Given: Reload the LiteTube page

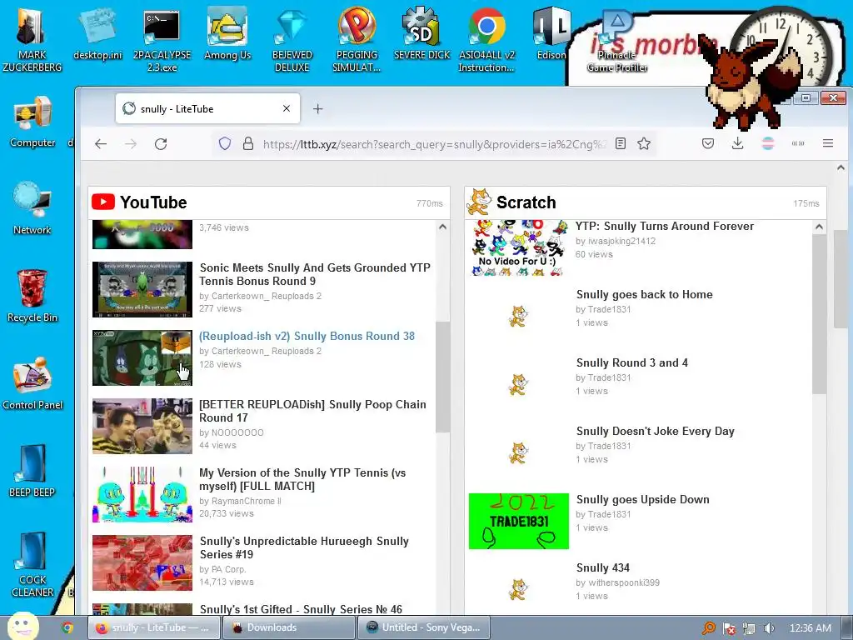Looking at the screenshot, I should tap(161, 143).
